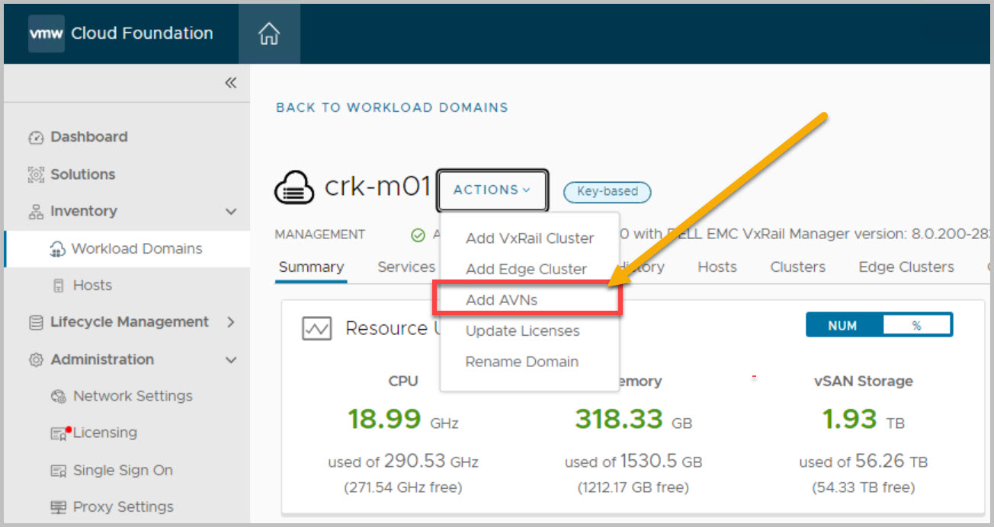
Task: Expand the Lifecycle Management section
Action: (231, 322)
